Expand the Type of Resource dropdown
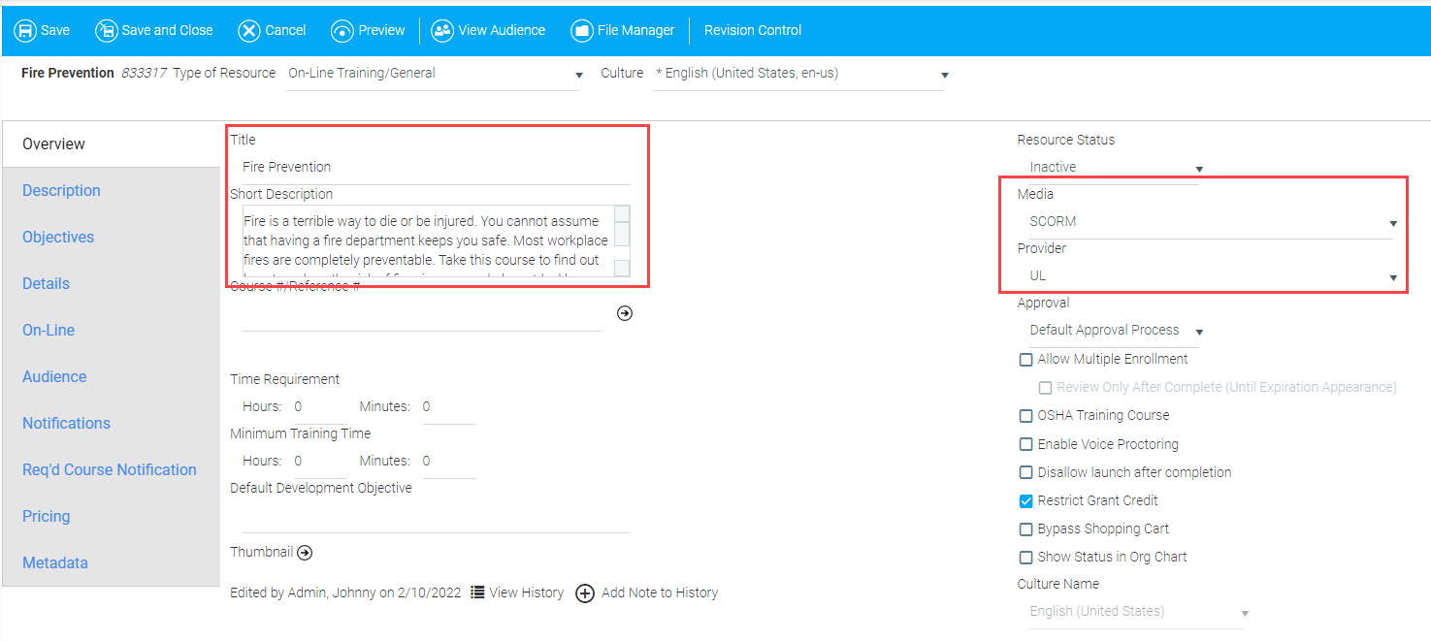1431x641 pixels. pyautogui.click(x=579, y=75)
